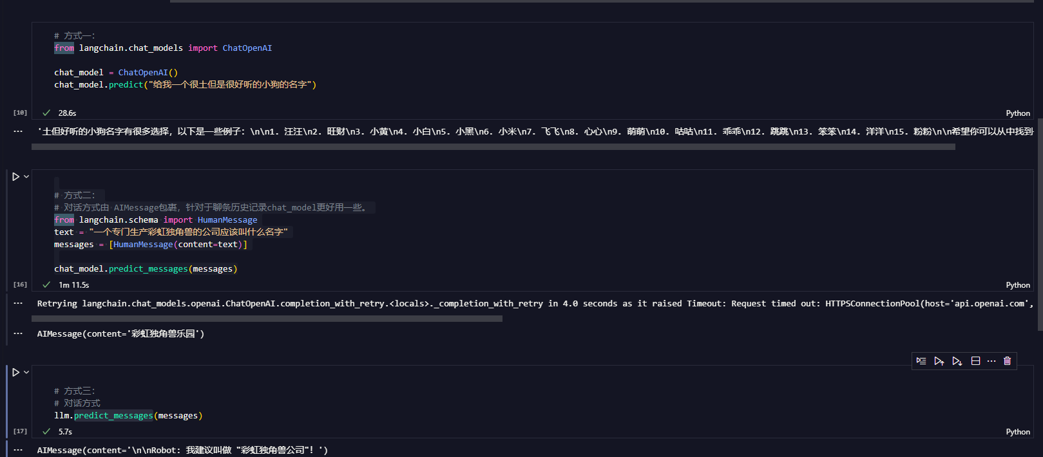Run the cell importing HumanMessage
Viewport: 1043px width, 457px height.
pos(16,176)
